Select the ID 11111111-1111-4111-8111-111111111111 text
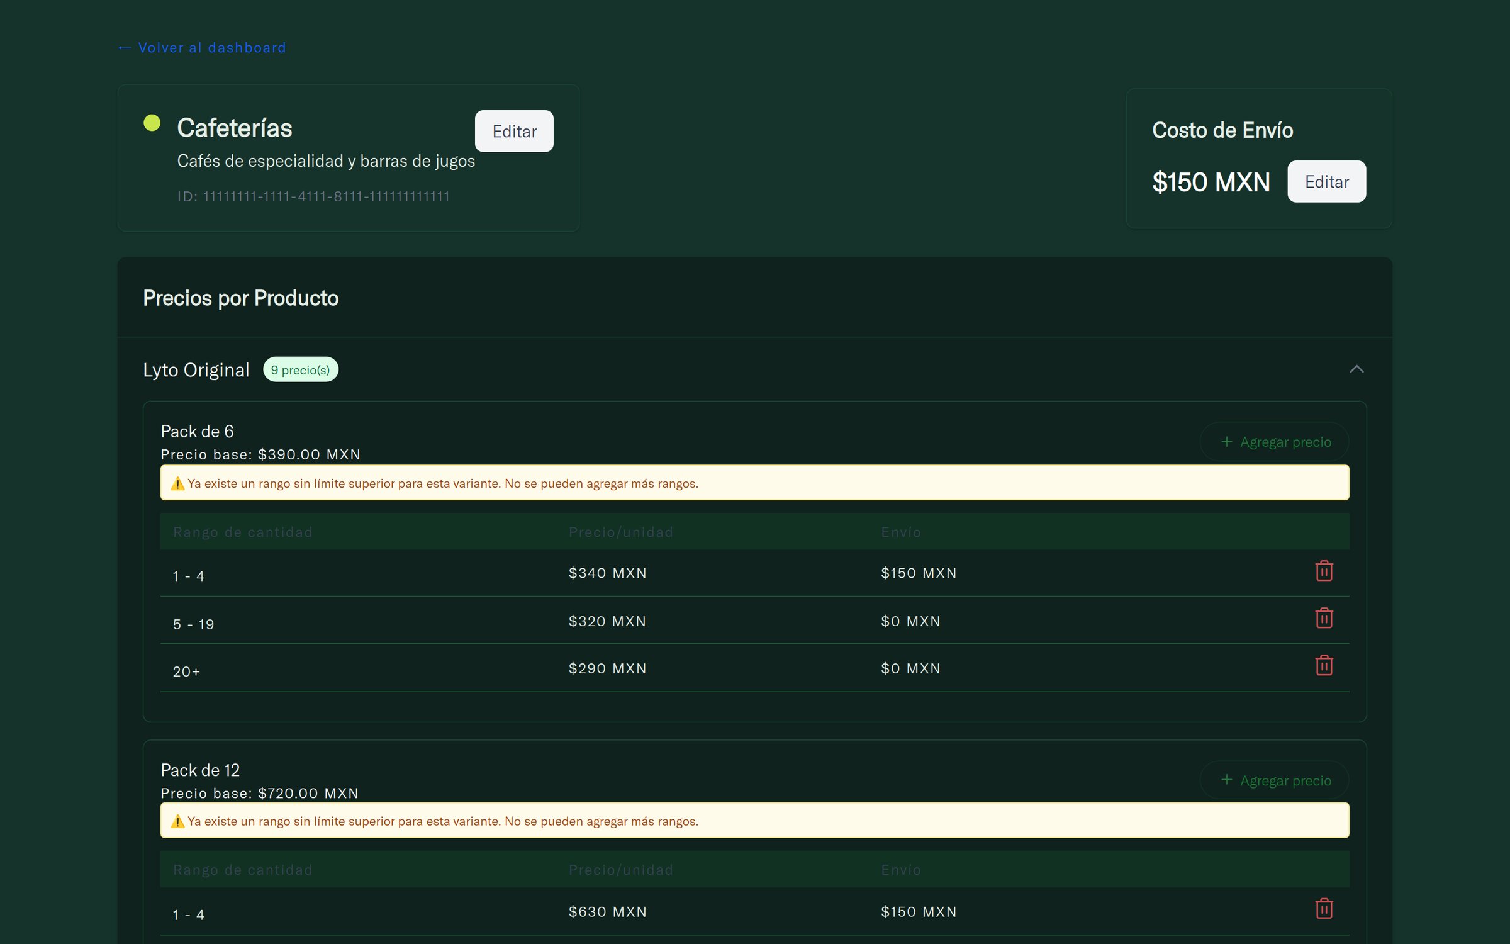Viewport: 1510px width, 944px height. point(313,196)
